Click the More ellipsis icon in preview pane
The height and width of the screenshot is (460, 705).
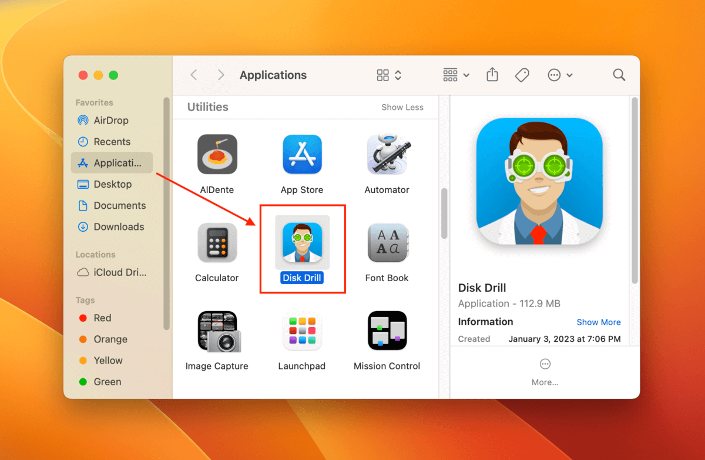(545, 364)
